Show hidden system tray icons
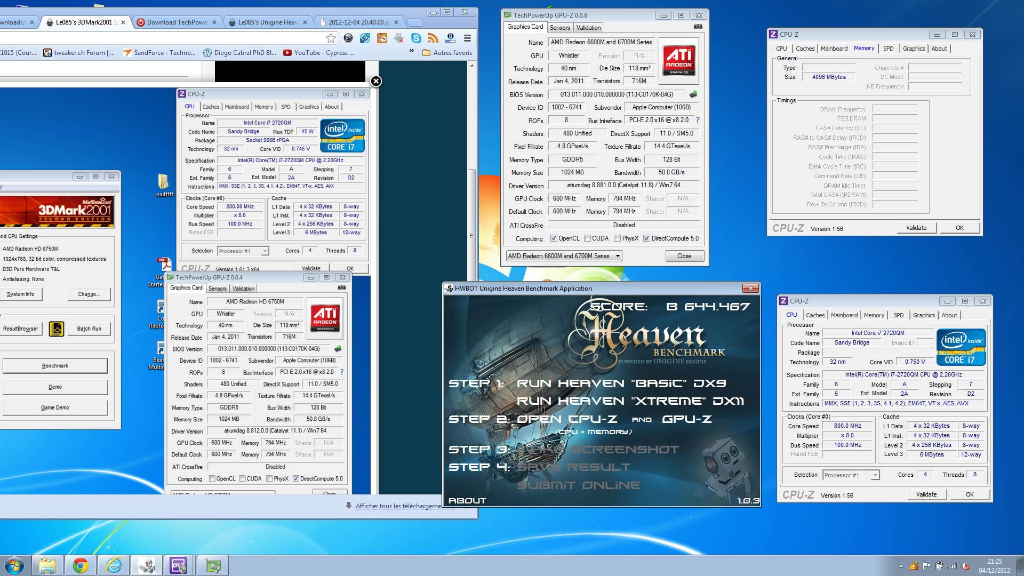1024x576 pixels. point(901,566)
